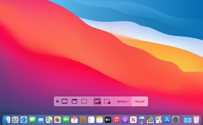Launch Keynote from the Dock
Screen dimensions: 203x125
[x=142, y=120]
